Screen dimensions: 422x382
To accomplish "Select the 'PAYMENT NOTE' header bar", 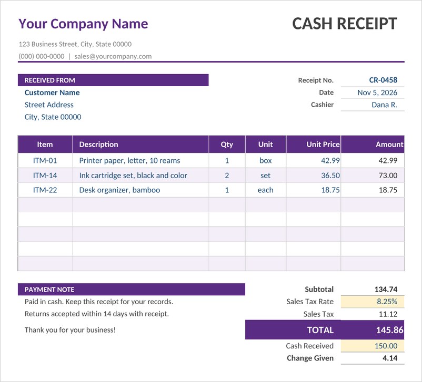I will click(x=132, y=289).
